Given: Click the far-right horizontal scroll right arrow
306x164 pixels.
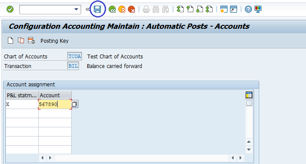Looking at the screenshot, I should point(241,158).
